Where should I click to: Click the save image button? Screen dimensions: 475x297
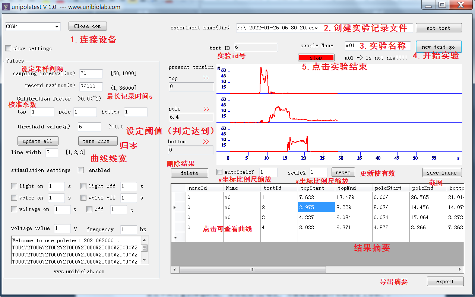coord(442,173)
